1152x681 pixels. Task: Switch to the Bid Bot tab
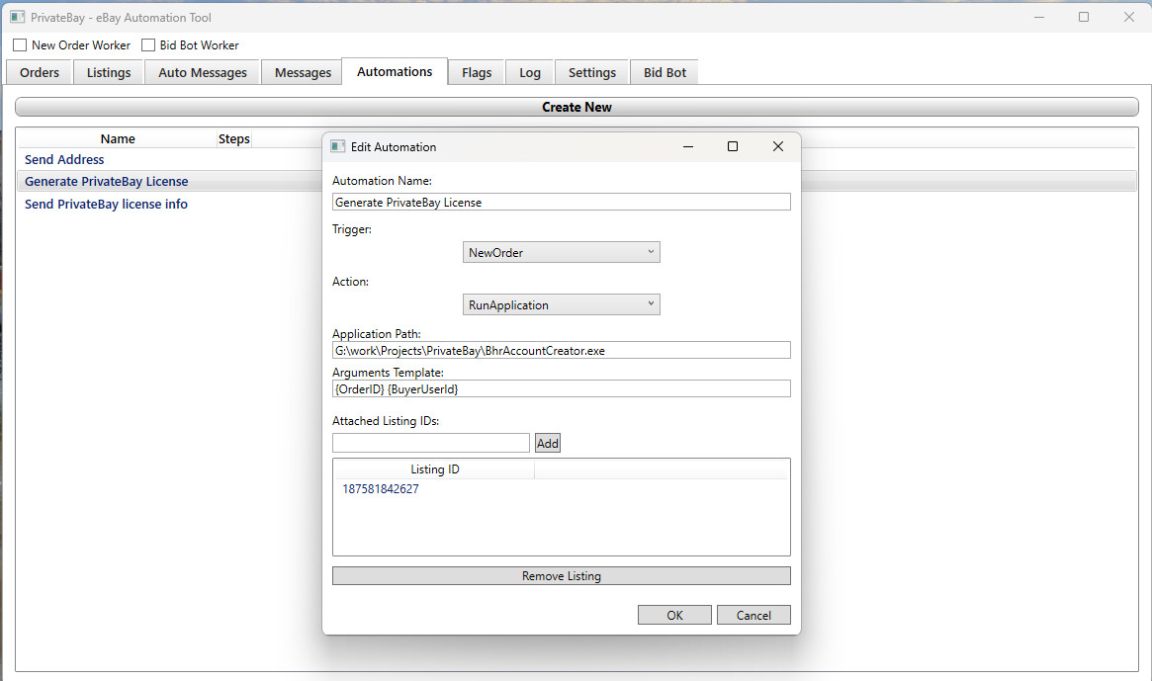664,71
